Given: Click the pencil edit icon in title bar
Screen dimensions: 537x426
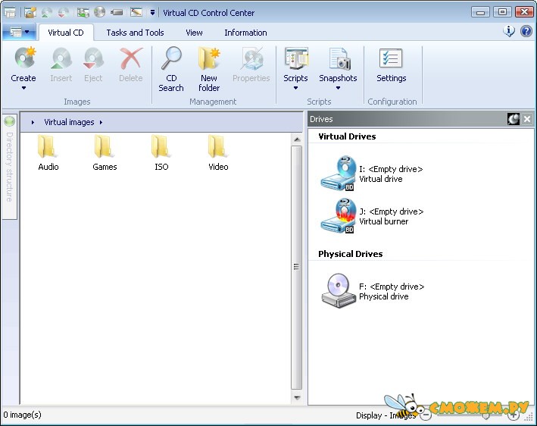Looking at the screenshot, I should 136,13.
